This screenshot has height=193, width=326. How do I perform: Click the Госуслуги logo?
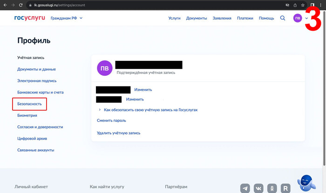tap(30, 18)
